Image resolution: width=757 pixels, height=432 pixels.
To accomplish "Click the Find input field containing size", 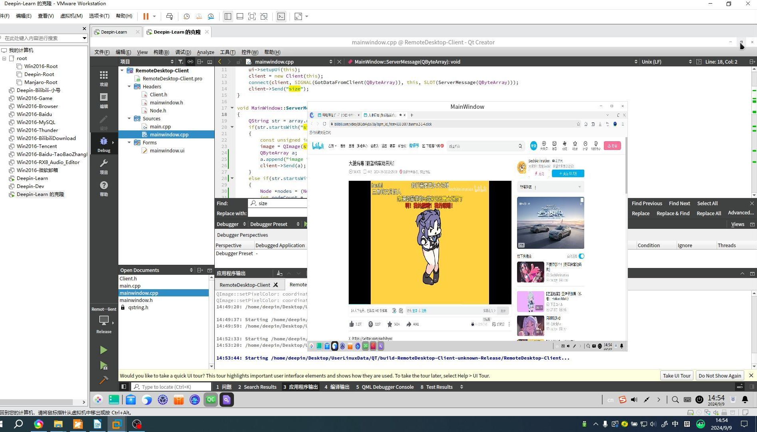I will [278, 203].
